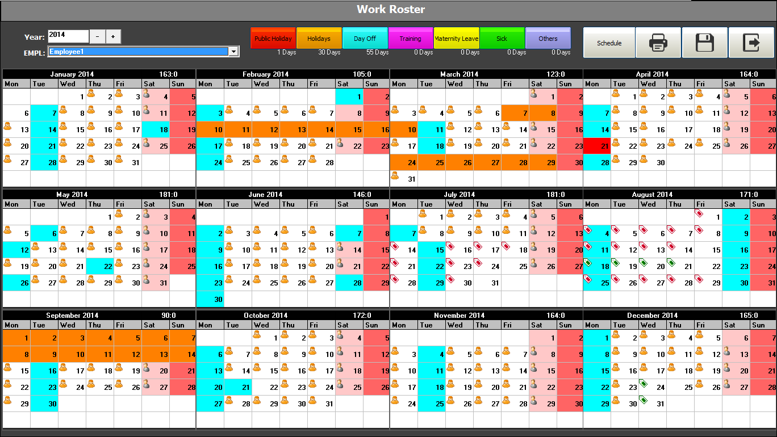Select the yellow Maternity Leave category
The width and height of the screenshot is (777, 437).
tap(456, 39)
